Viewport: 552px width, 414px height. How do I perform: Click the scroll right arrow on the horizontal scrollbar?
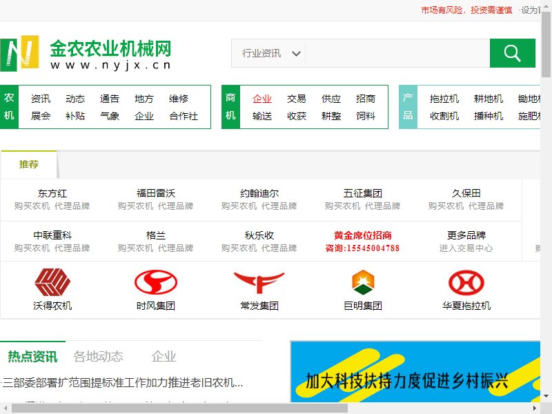[535, 408]
